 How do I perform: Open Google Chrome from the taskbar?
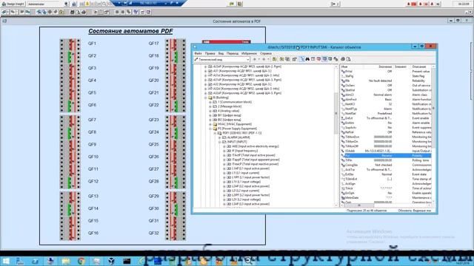[x=81, y=261]
